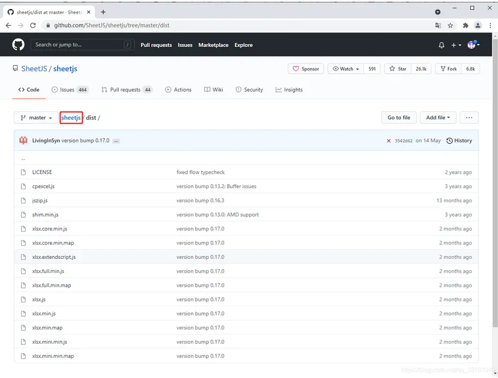Image resolution: width=498 pixels, height=378 pixels.
Task: Open 'version bump 0.13.2: Buffer issues' commit
Action: (x=216, y=186)
